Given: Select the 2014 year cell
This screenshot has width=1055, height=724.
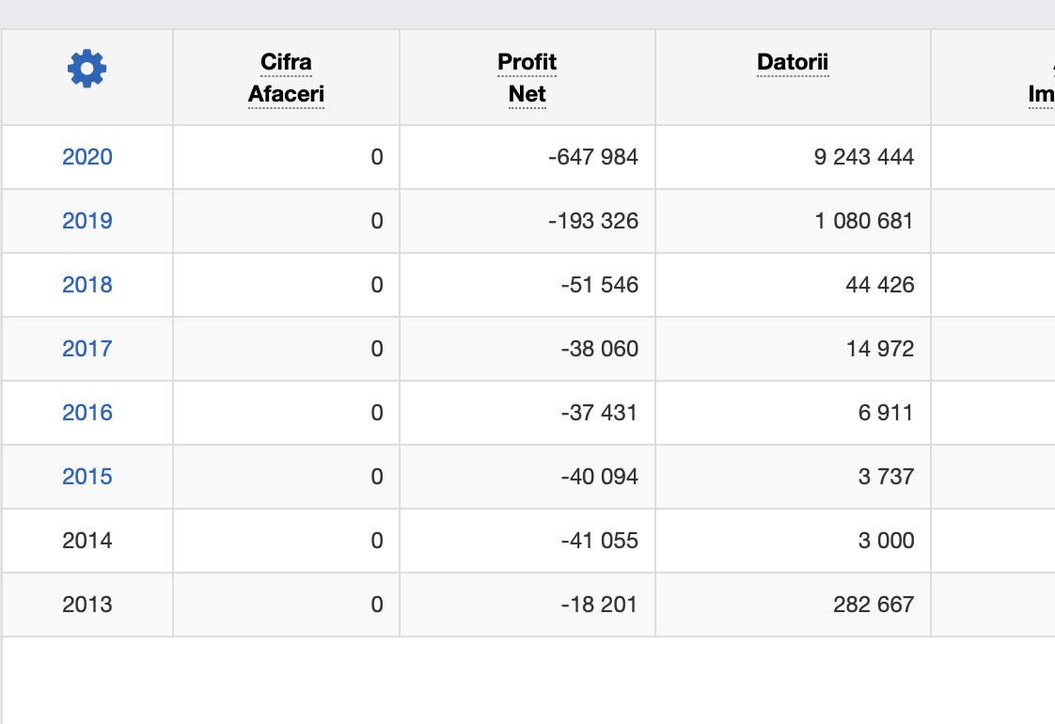Looking at the screenshot, I should [87, 541].
